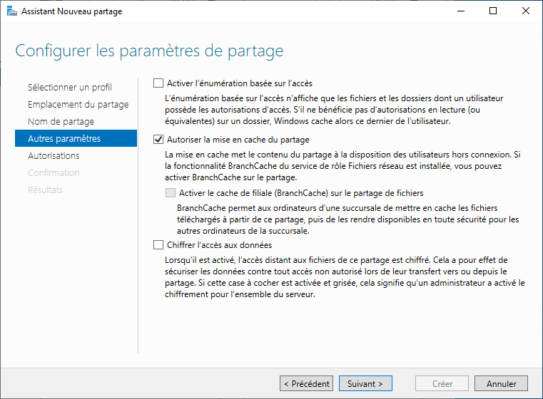543x399 pixels.
Task: Click the 'Résultats' step label
Action: pyautogui.click(x=45, y=190)
